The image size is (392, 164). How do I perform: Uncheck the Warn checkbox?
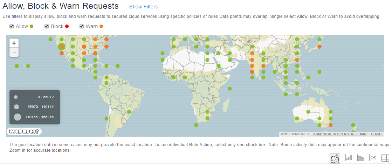pyautogui.click(x=82, y=26)
